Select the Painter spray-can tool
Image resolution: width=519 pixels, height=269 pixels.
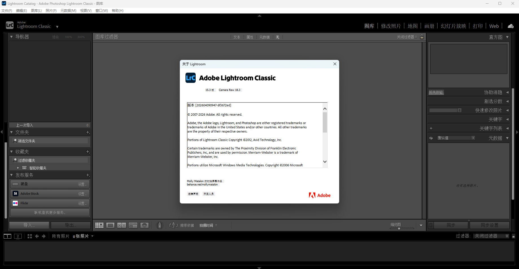coord(160,225)
